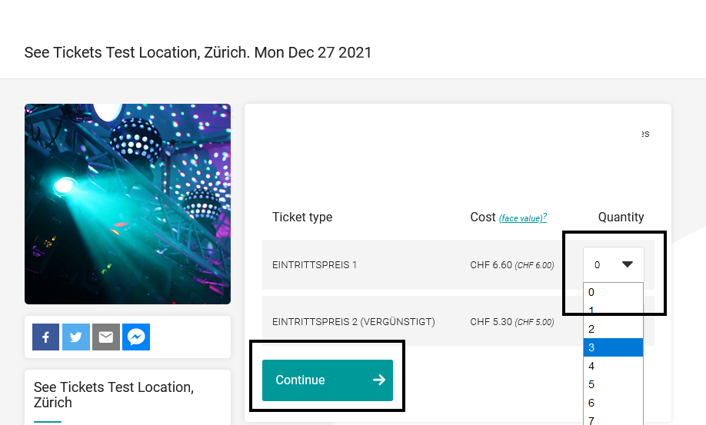Select quantity 5 from the list
The image size is (706, 425).
pos(613,384)
